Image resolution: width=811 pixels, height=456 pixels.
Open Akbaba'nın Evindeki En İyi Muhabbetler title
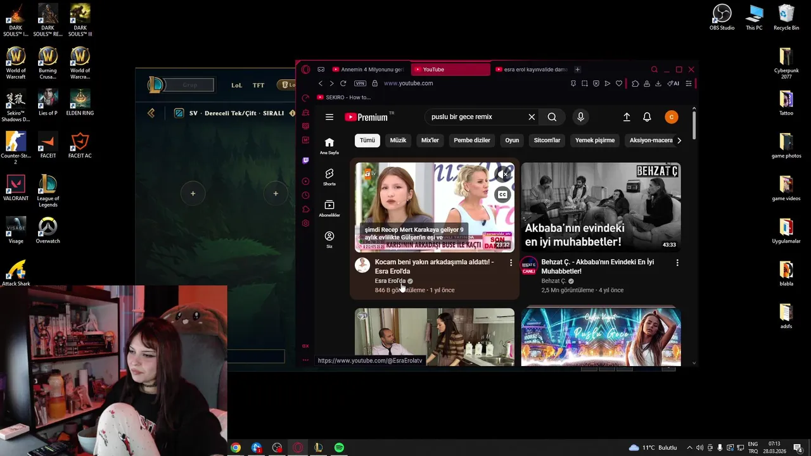(x=597, y=267)
